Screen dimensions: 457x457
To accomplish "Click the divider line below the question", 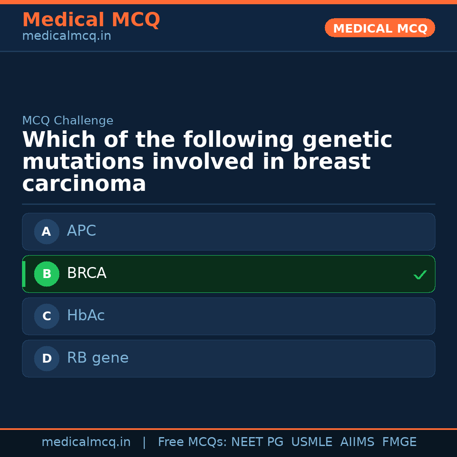I will (x=228, y=204).
